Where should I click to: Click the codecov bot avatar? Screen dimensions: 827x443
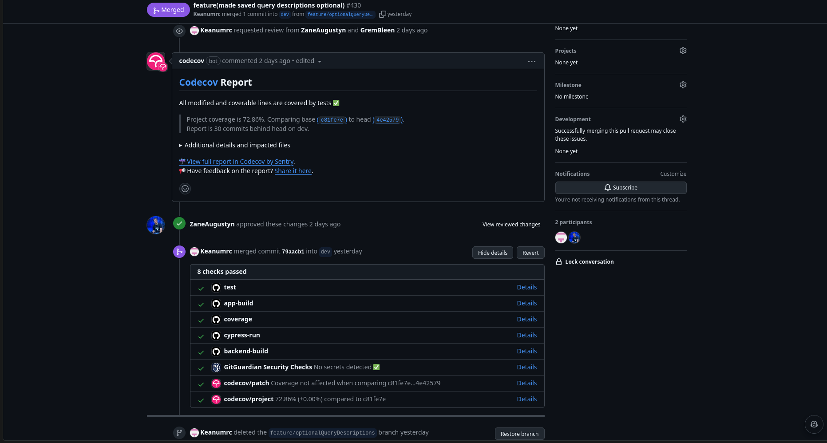point(156,61)
